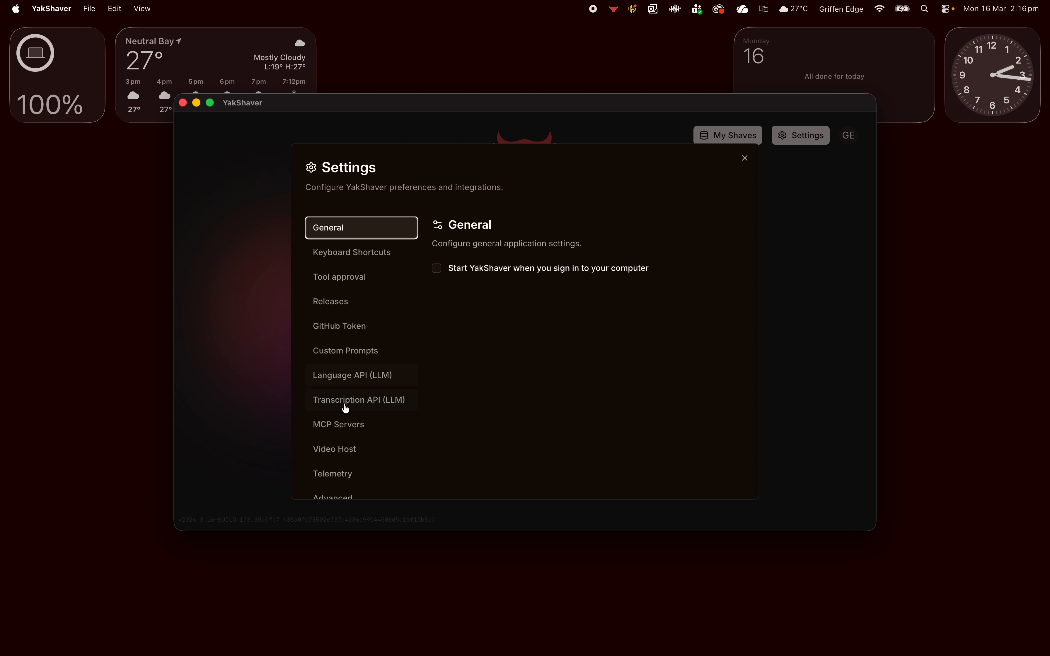Open Video Host settings
The image size is (1050, 656).
[x=362, y=449]
